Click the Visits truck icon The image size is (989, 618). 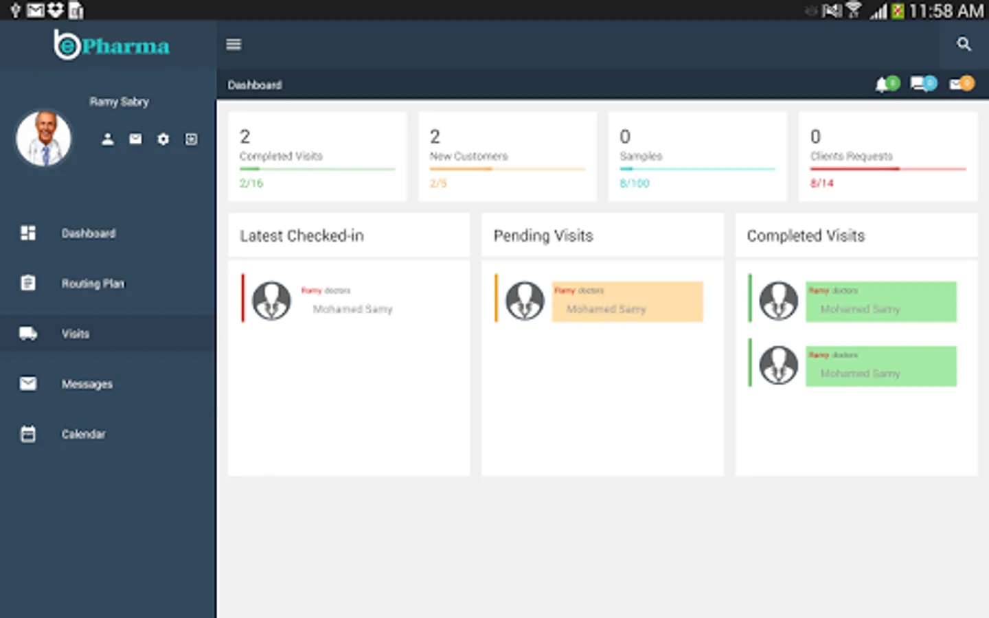tap(28, 334)
